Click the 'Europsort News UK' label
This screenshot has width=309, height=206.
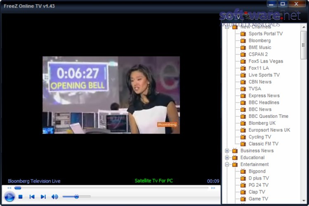click(269, 130)
